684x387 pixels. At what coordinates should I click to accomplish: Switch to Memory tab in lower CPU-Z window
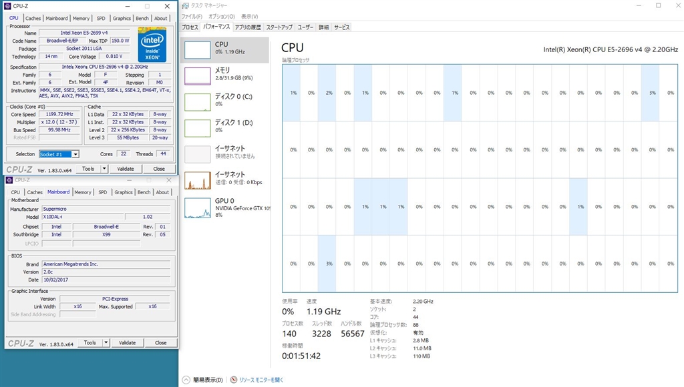pyautogui.click(x=83, y=192)
